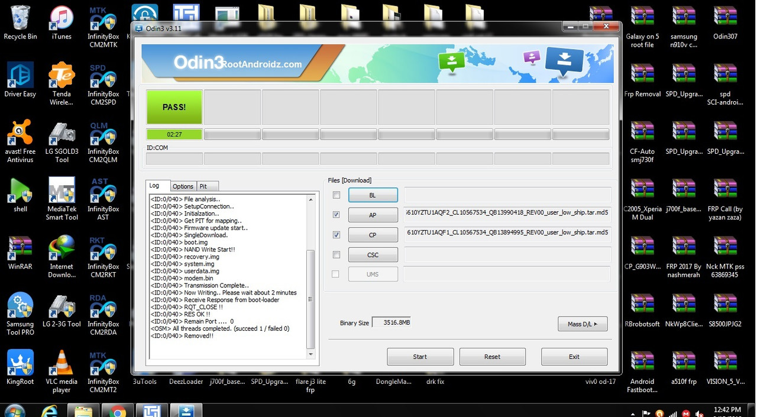Click the Binary Size value field

click(x=392, y=323)
